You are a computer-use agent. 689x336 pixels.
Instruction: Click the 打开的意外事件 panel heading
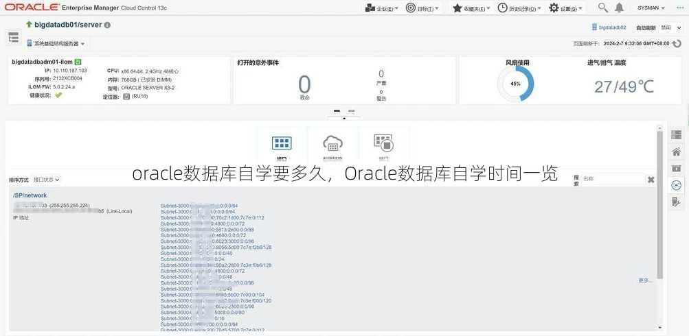coord(258,62)
